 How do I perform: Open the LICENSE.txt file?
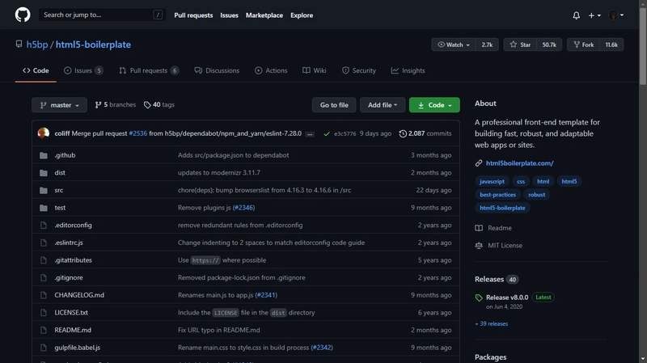(71, 312)
